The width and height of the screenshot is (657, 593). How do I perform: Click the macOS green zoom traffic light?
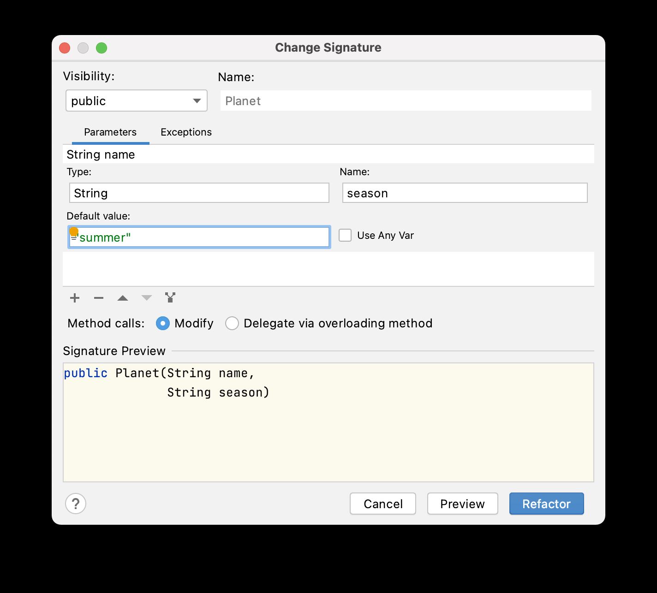[102, 47]
